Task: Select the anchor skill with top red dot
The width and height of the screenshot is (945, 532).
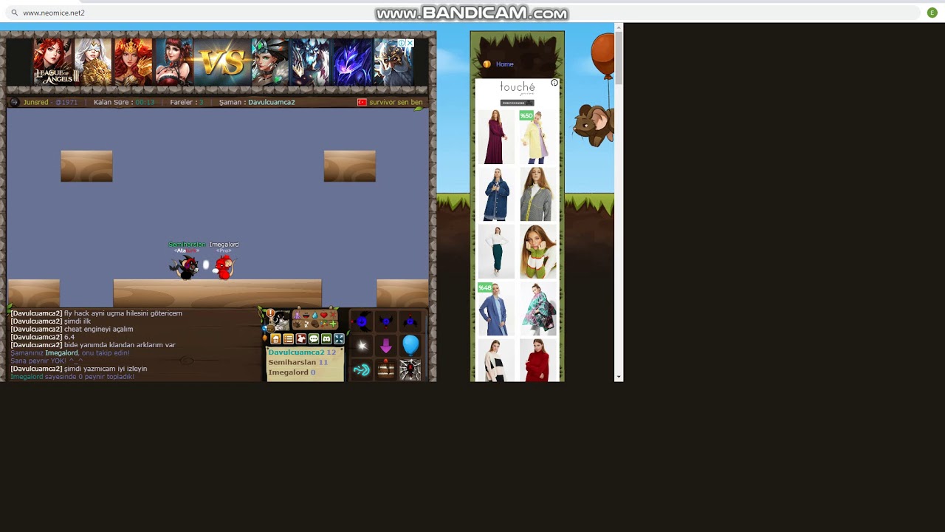Action: coord(410,321)
